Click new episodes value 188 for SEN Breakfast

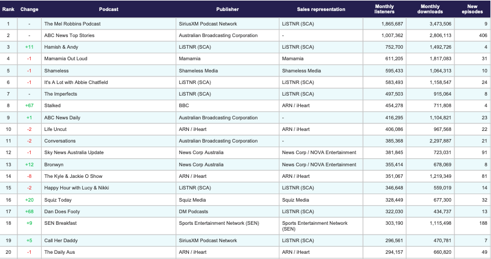(483, 223)
